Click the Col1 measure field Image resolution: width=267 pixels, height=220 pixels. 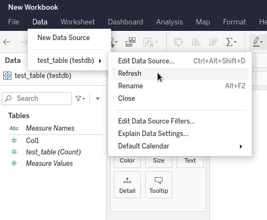(x=32, y=140)
